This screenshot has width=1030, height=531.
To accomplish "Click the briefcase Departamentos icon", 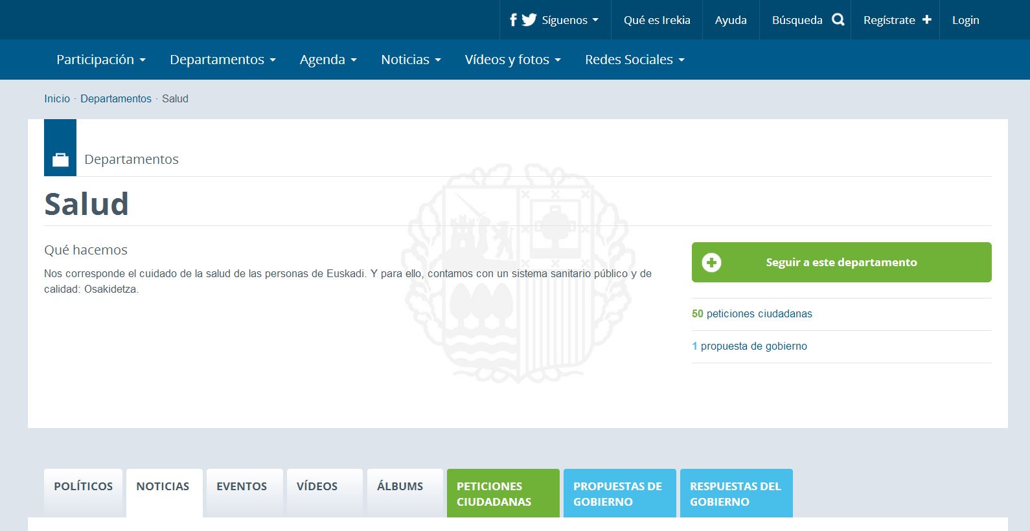I will (x=60, y=159).
